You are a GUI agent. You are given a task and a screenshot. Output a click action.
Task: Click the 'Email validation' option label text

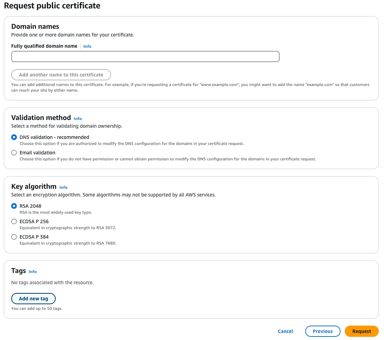coord(37,153)
